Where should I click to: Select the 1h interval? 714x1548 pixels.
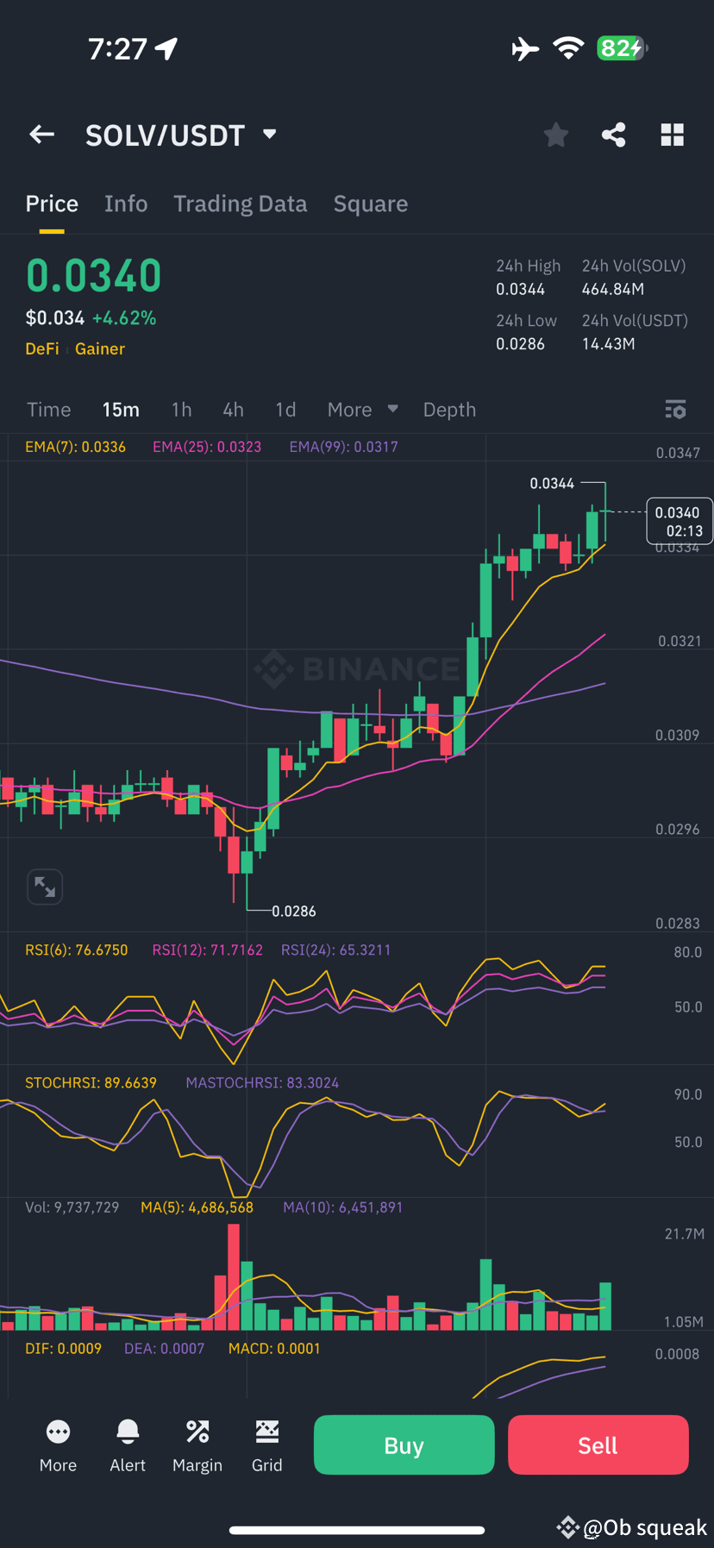(x=181, y=410)
